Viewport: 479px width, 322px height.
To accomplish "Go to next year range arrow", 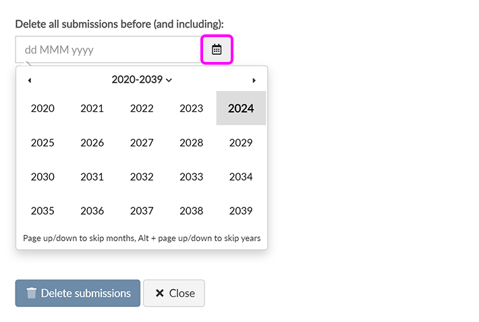I will (x=254, y=80).
